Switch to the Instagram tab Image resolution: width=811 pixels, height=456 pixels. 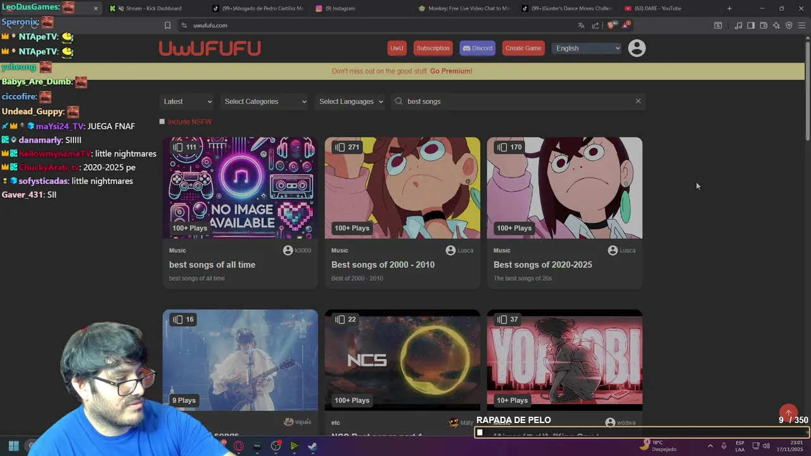click(x=361, y=8)
